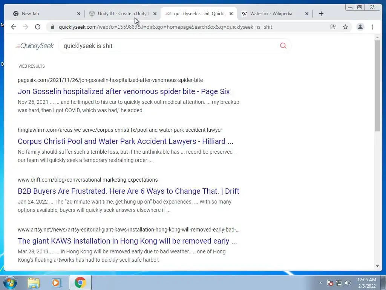Close the New Tab tab
386x290 pixels.
[x=79, y=14]
